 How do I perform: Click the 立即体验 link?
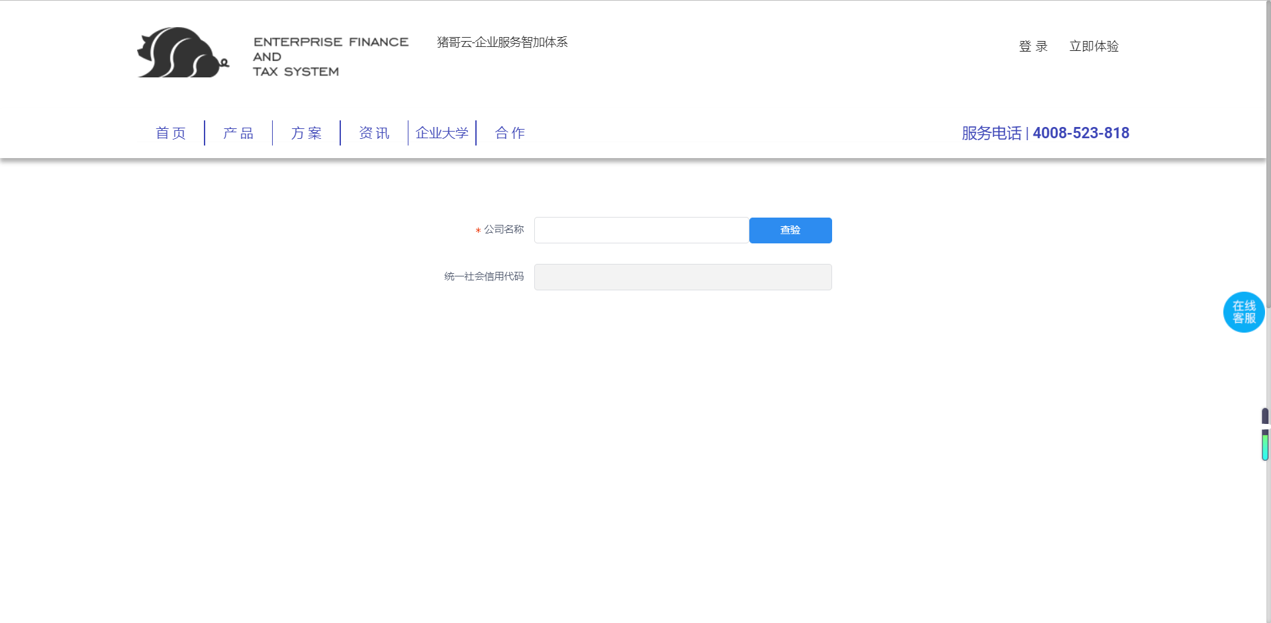(x=1094, y=46)
